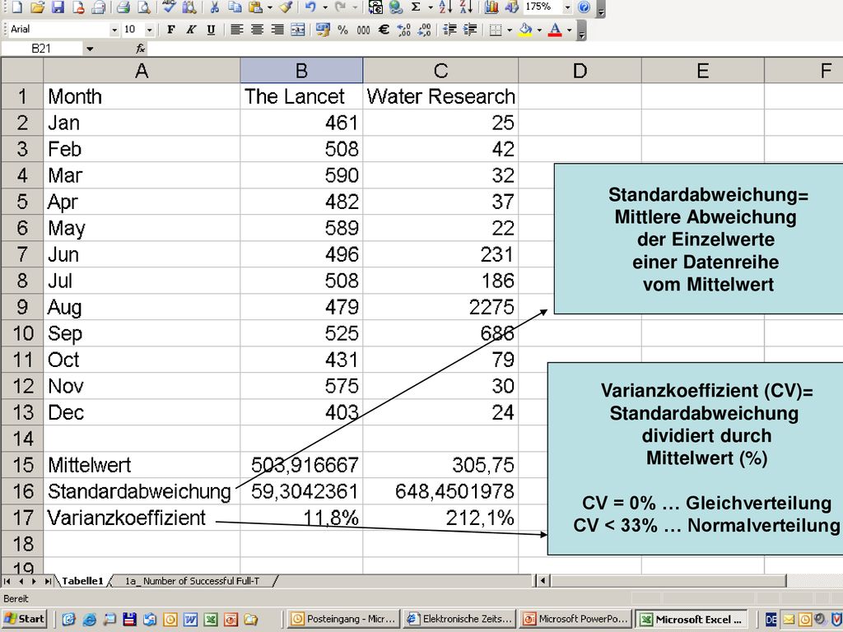Screen dimensions: 843x632
Task: Expand the zoom level dropdown at 175%
Action: (567, 7)
